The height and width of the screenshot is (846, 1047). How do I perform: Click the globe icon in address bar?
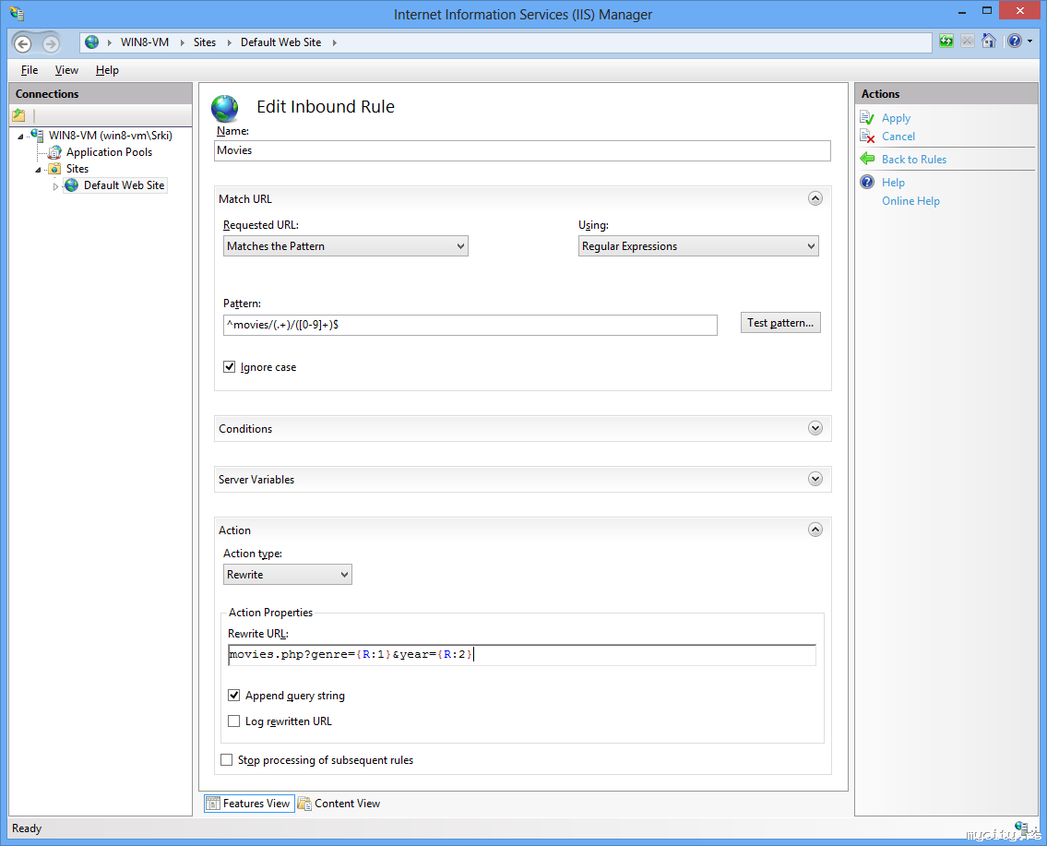92,42
